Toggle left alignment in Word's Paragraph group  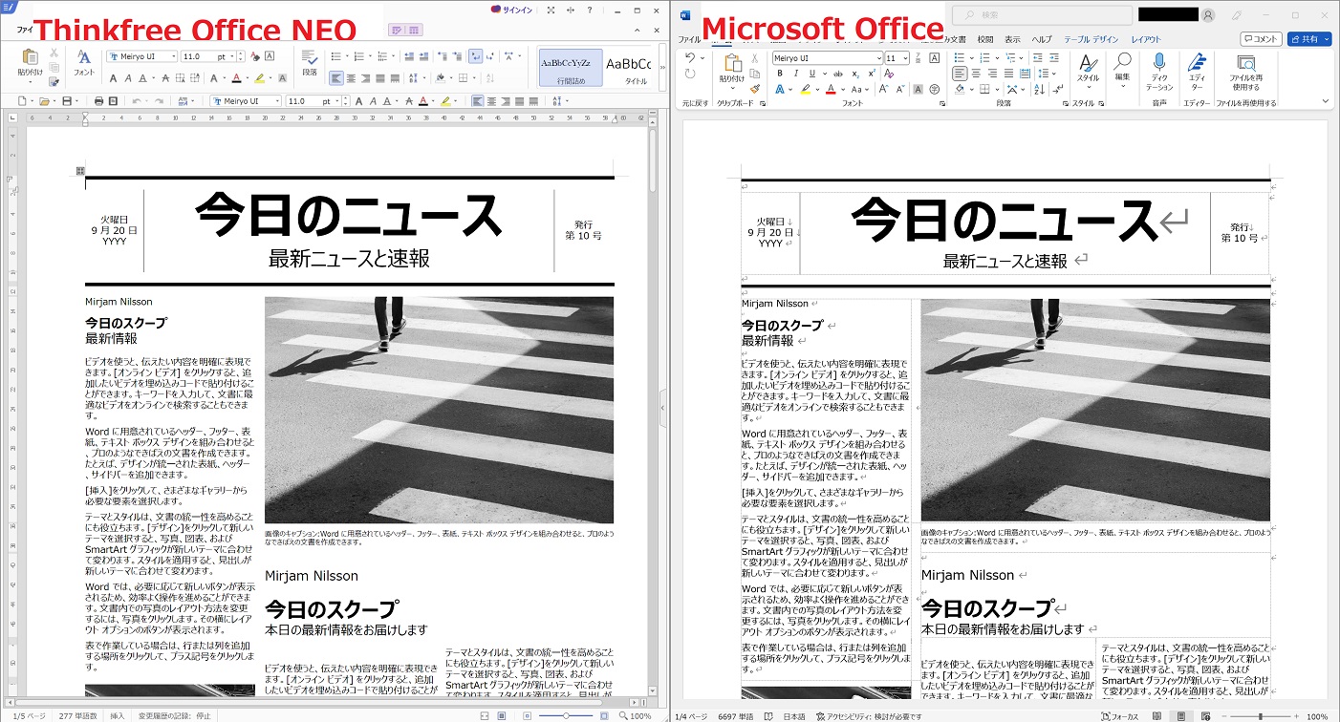[x=961, y=74]
